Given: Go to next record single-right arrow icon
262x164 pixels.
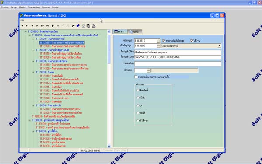Looking at the screenshot, I should click(37, 26).
